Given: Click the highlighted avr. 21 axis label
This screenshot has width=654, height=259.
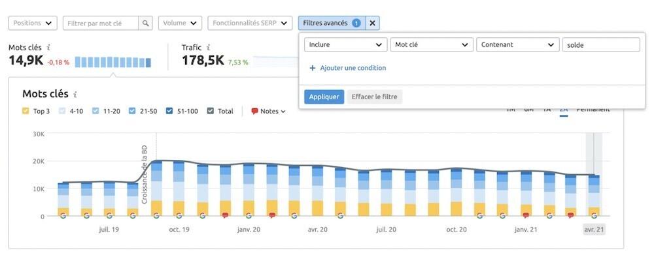Looking at the screenshot, I should pyautogui.click(x=594, y=230).
